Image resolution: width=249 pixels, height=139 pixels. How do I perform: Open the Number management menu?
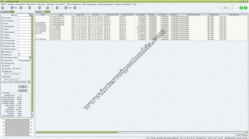[x=123, y=4]
